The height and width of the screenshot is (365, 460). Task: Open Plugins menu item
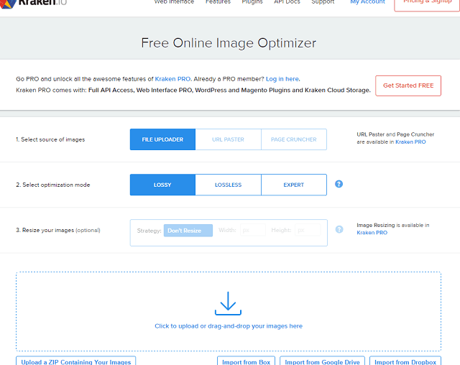252,2
